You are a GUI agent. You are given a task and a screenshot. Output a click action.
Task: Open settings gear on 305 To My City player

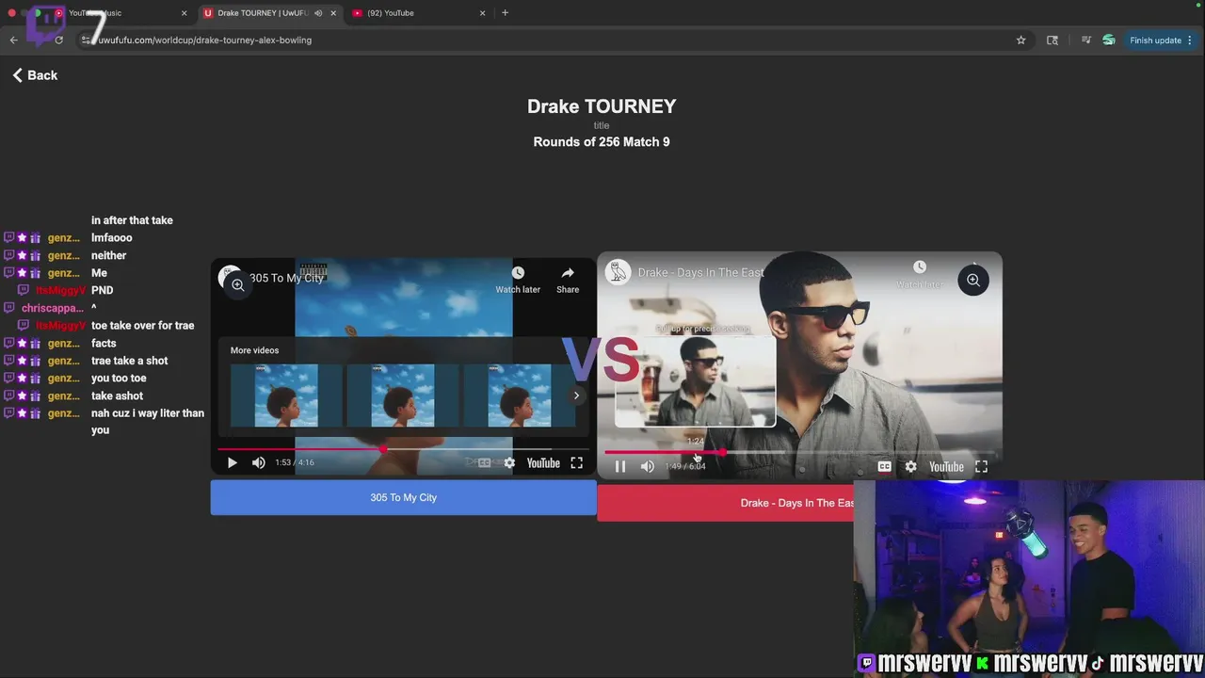coord(509,462)
